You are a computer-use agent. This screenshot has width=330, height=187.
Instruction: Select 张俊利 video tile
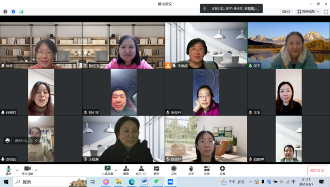point(206,92)
